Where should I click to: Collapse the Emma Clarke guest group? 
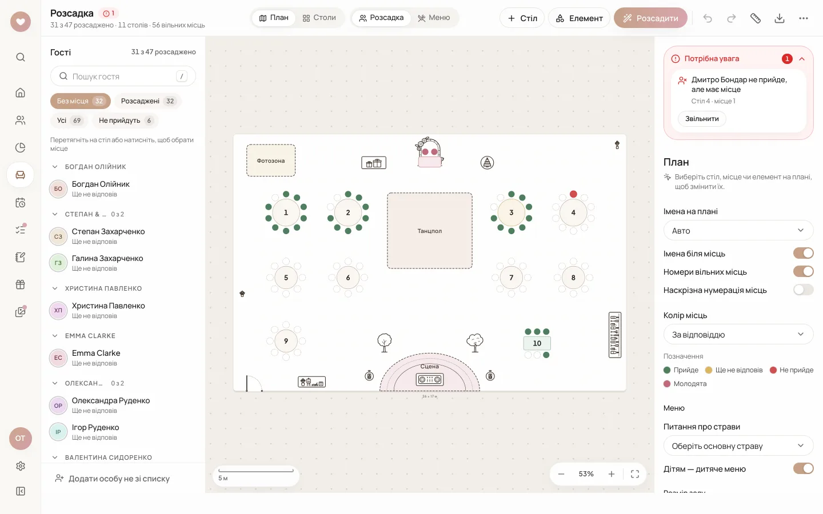point(55,336)
